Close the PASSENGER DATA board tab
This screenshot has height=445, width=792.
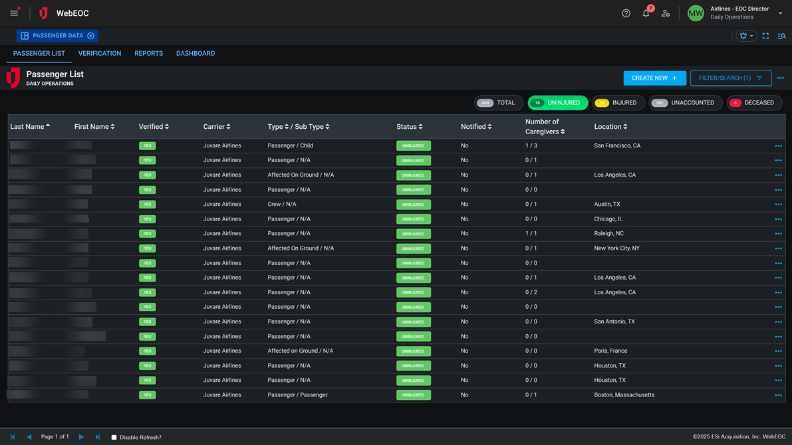point(91,35)
